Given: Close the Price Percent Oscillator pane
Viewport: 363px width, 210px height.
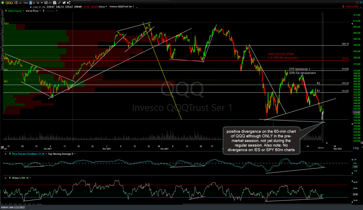Looking at the screenshot, I should tap(5, 154).
